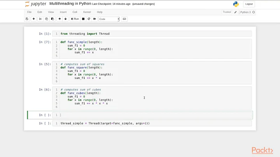Click the thread_simple Thread cell code
This screenshot has width=280, height=157.
[x=105, y=123]
